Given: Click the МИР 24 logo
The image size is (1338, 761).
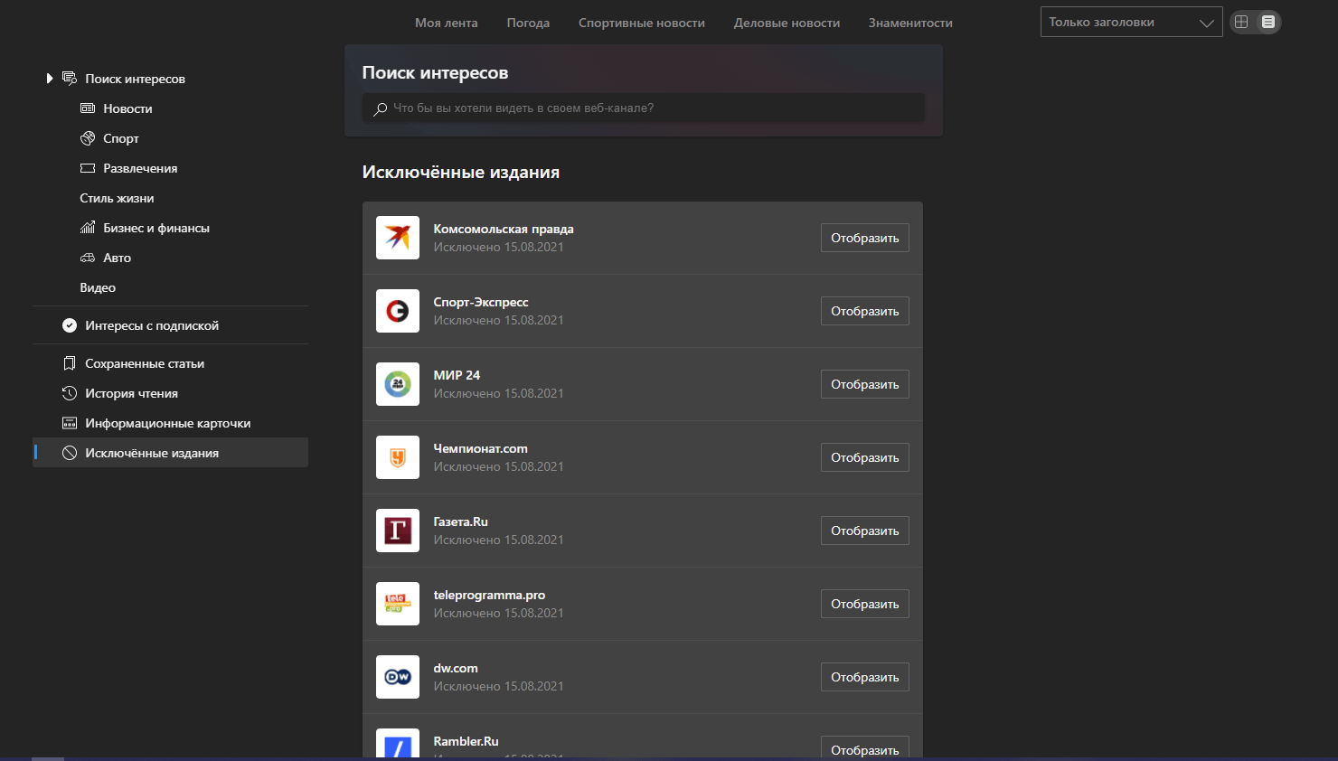Looking at the screenshot, I should pyautogui.click(x=398, y=384).
